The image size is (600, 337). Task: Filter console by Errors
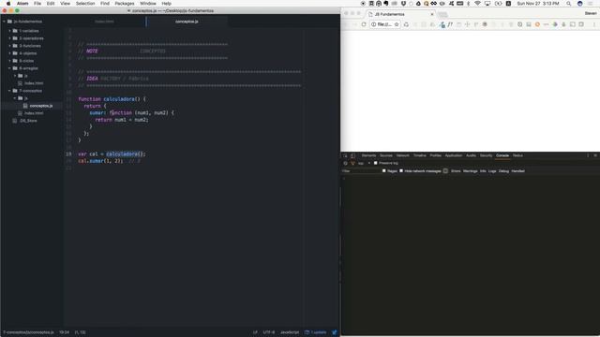coord(456,171)
